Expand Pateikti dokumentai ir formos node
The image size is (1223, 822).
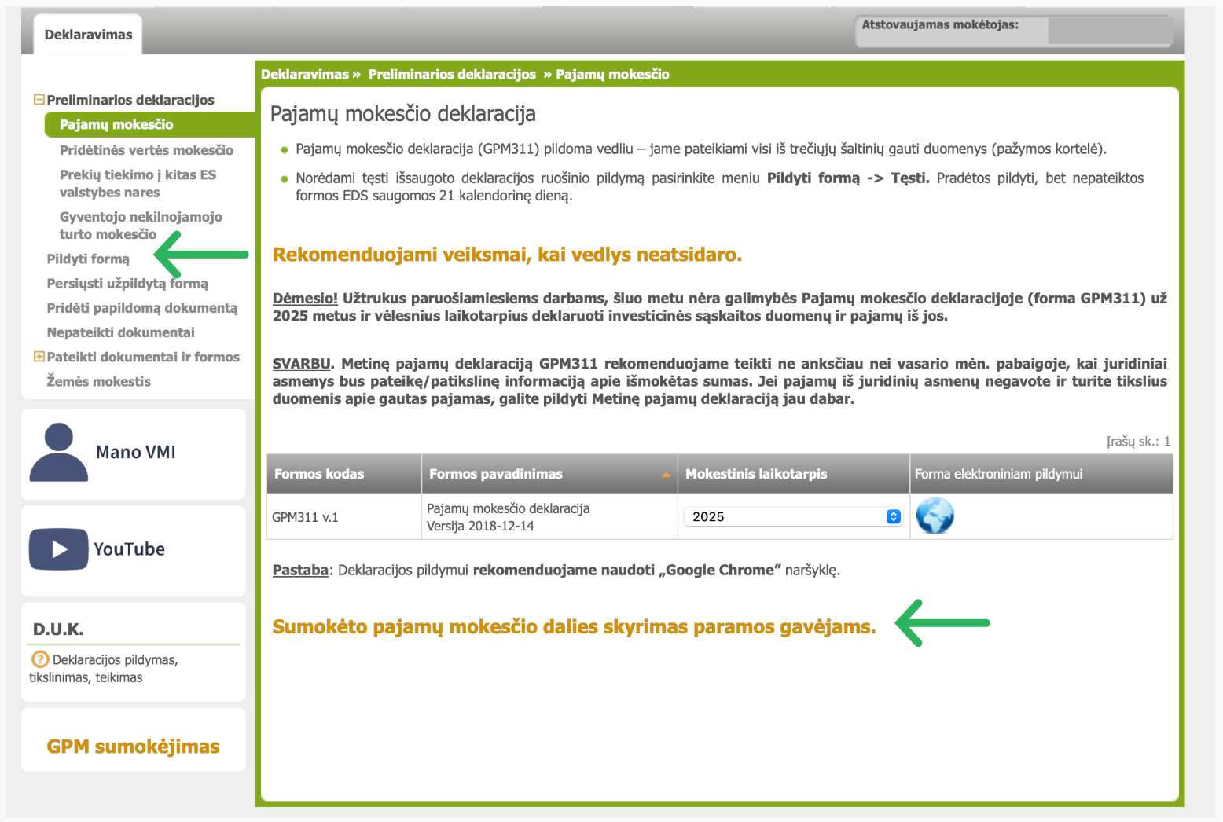pos(39,357)
